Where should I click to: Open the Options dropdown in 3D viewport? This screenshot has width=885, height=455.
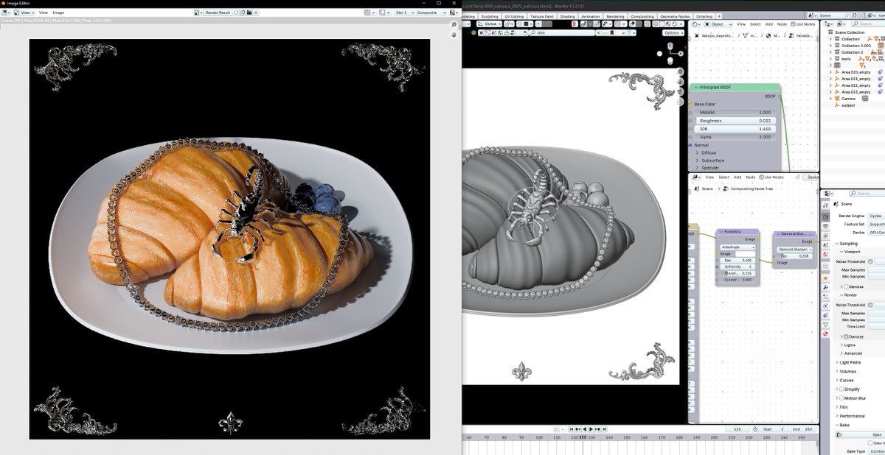click(673, 32)
